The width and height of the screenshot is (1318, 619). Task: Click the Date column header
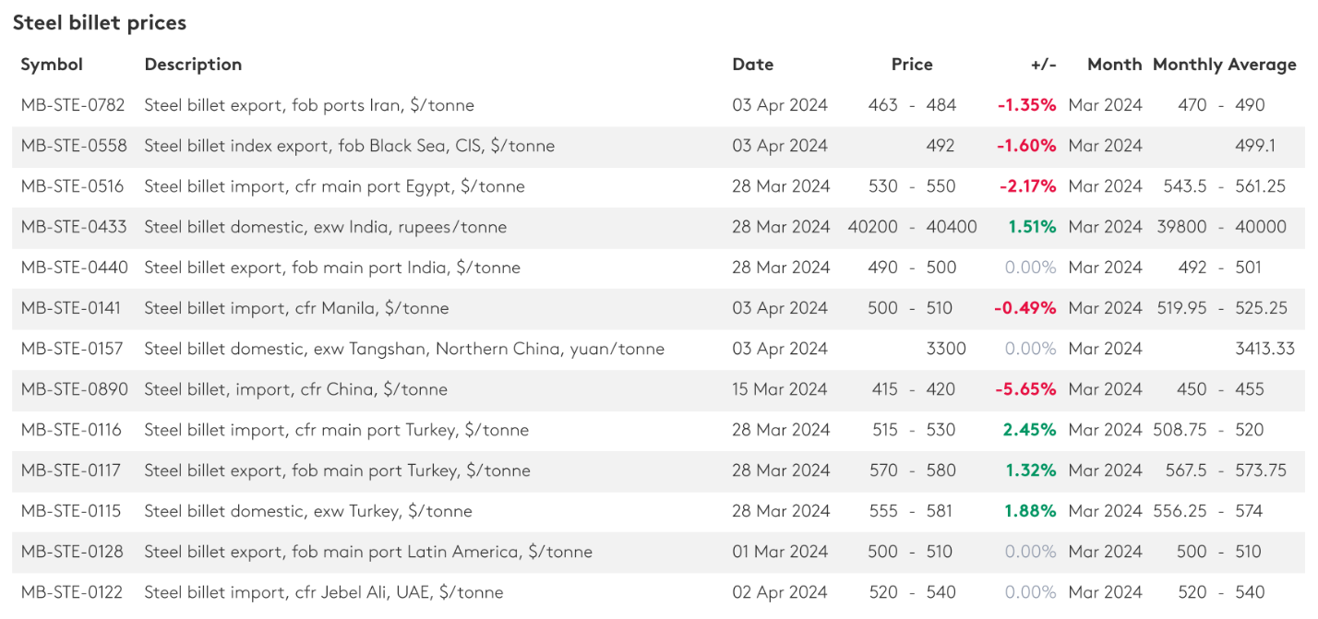tap(752, 65)
